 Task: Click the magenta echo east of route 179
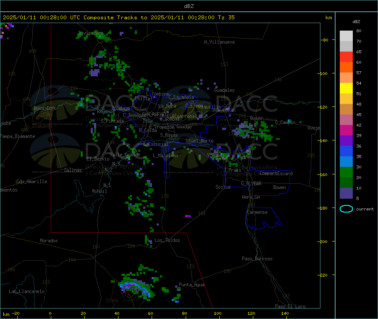tap(188, 216)
